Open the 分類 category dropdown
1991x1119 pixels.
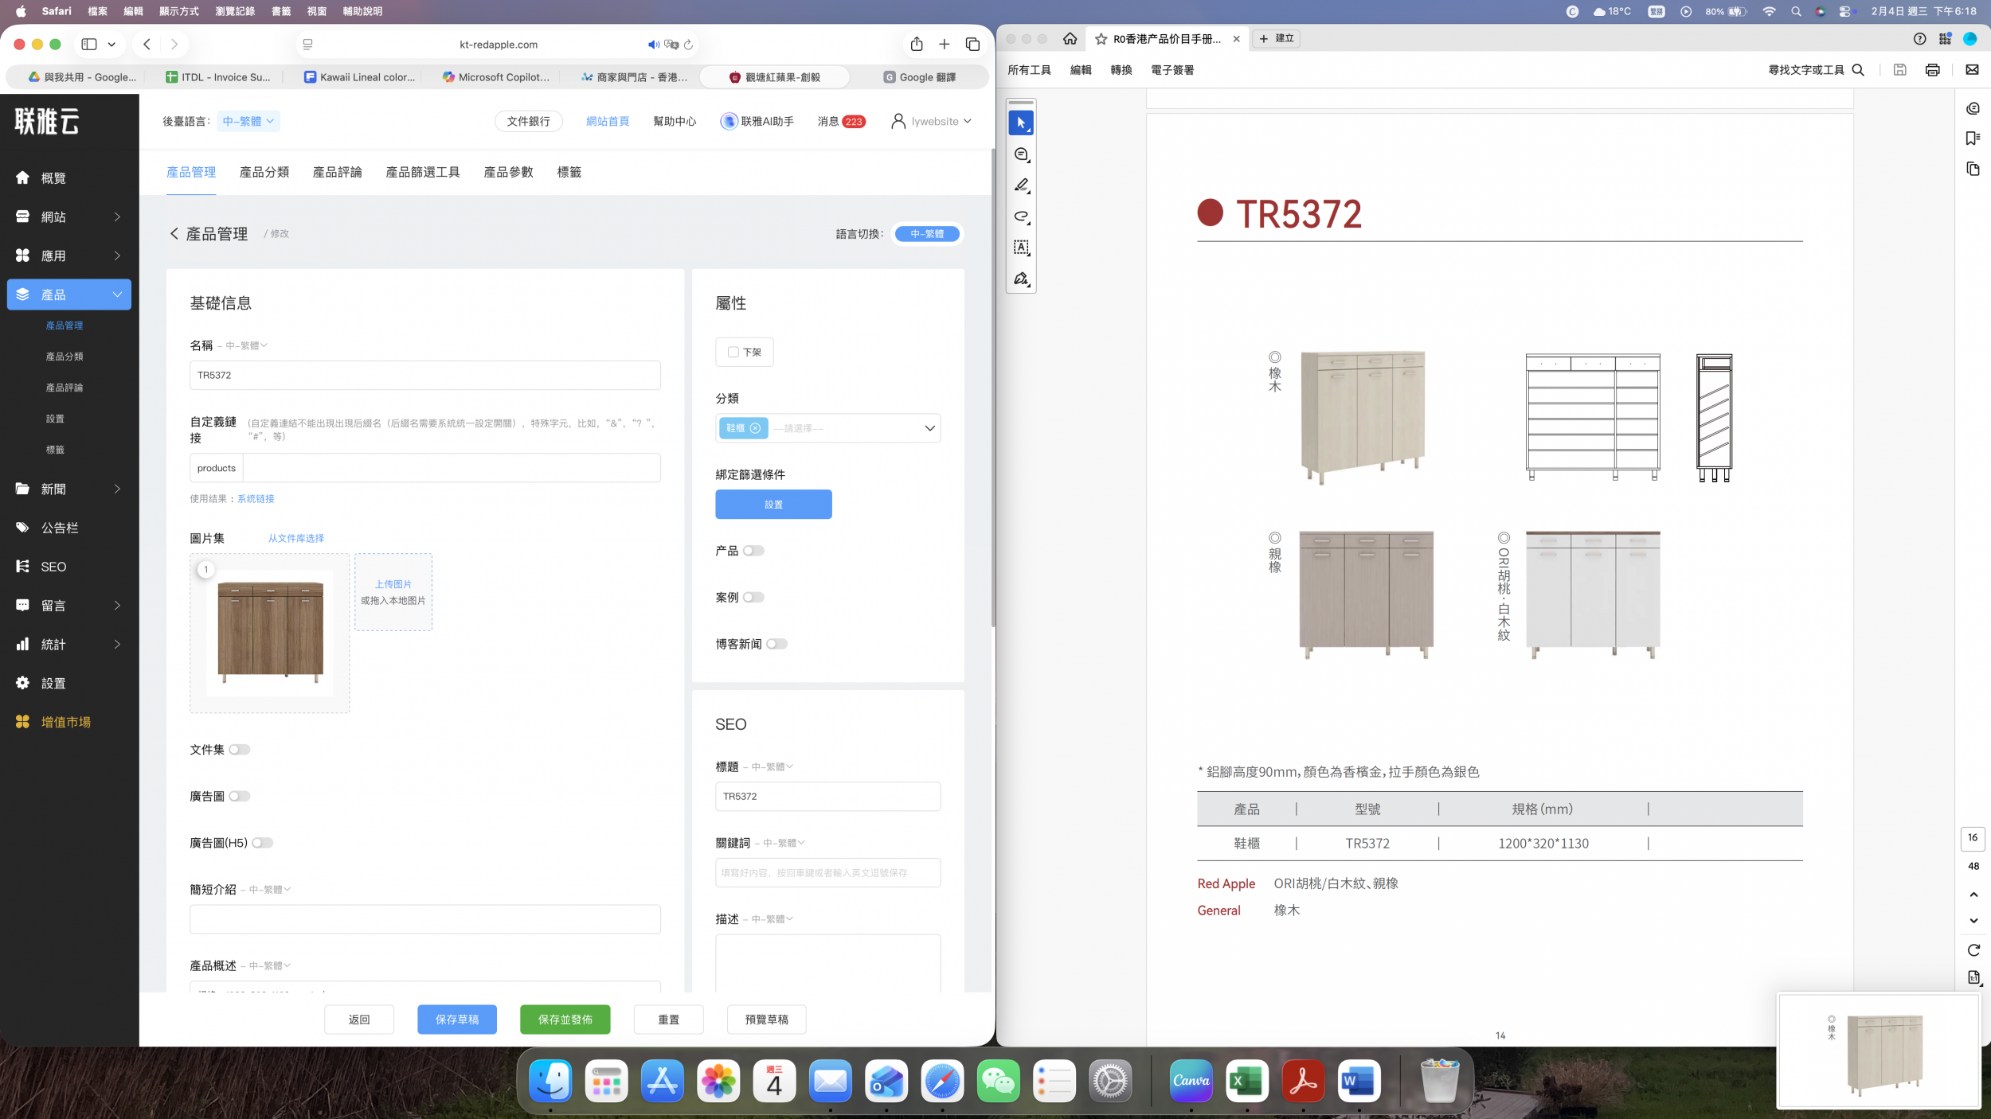pos(929,428)
